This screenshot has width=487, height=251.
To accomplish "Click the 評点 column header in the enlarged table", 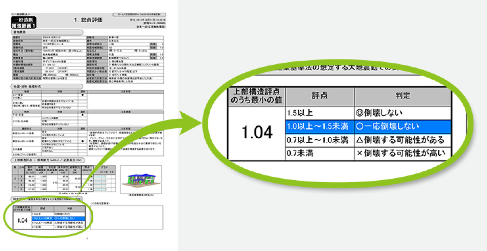I will [x=320, y=96].
